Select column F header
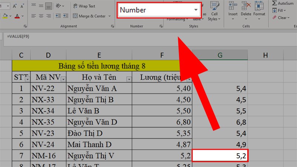Image resolution: width=297 pixels, height=167 pixels. pyautogui.click(x=162, y=55)
